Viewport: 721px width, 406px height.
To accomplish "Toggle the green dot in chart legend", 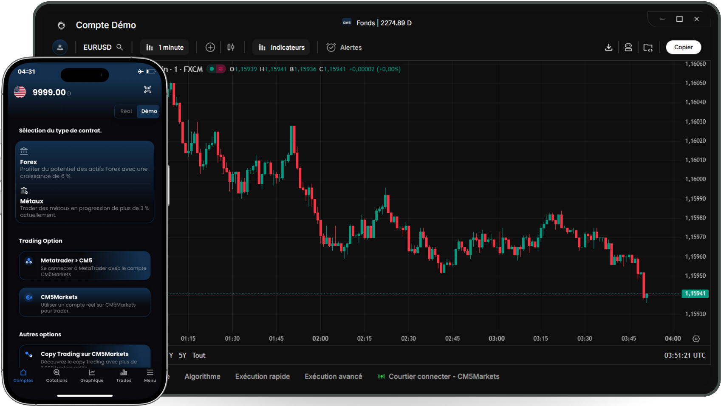I will [212, 68].
